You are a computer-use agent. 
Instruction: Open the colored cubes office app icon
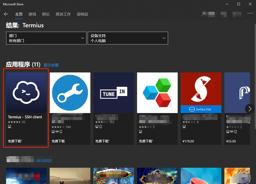157,93
